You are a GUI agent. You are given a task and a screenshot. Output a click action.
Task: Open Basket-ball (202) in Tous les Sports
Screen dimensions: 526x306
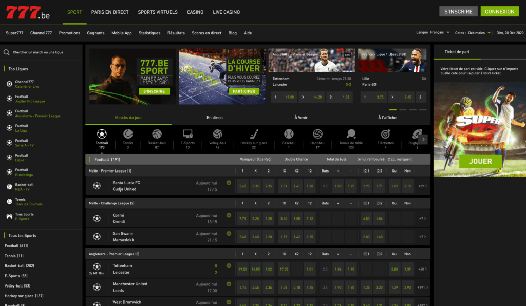20,266
